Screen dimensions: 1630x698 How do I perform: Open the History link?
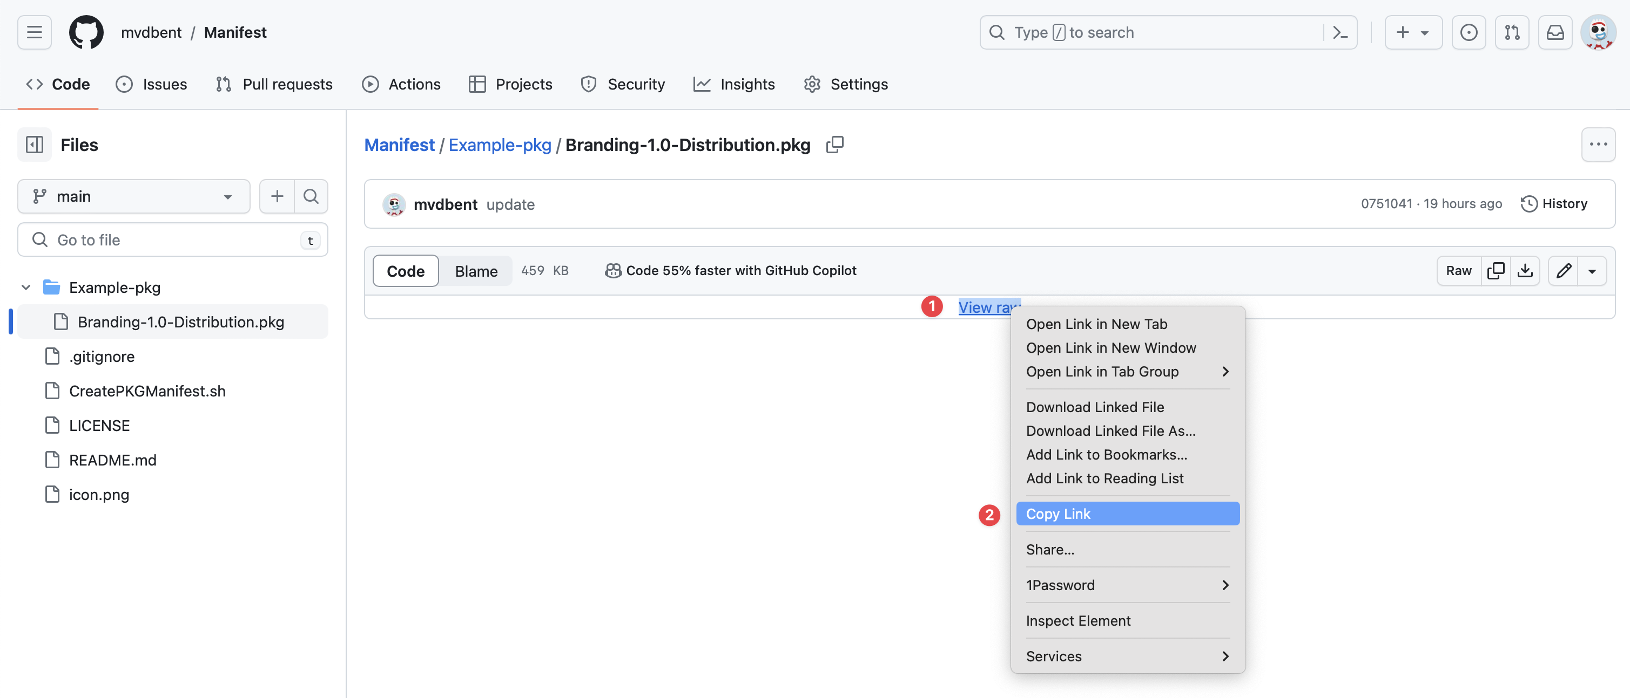[1554, 203]
